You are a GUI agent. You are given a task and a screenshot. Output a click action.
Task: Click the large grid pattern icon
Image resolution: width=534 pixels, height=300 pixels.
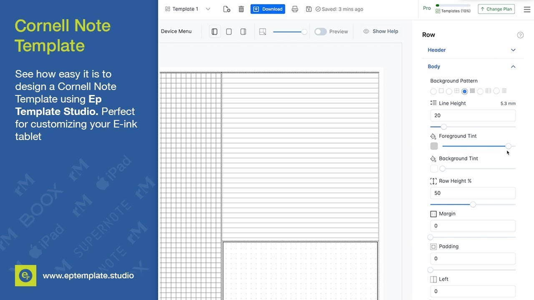click(x=457, y=90)
